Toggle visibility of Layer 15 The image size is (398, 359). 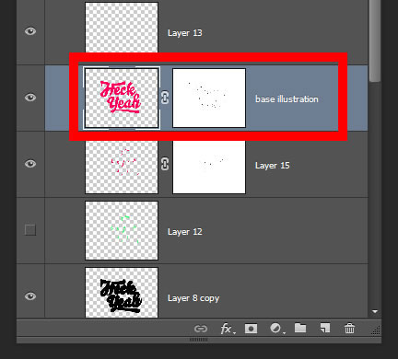click(x=30, y=164)
